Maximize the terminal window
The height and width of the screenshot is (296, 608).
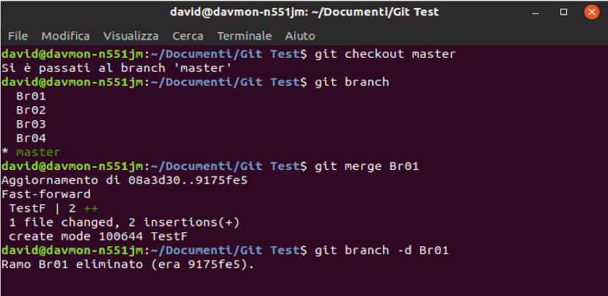pyautogui.click(x=564, y=12)
